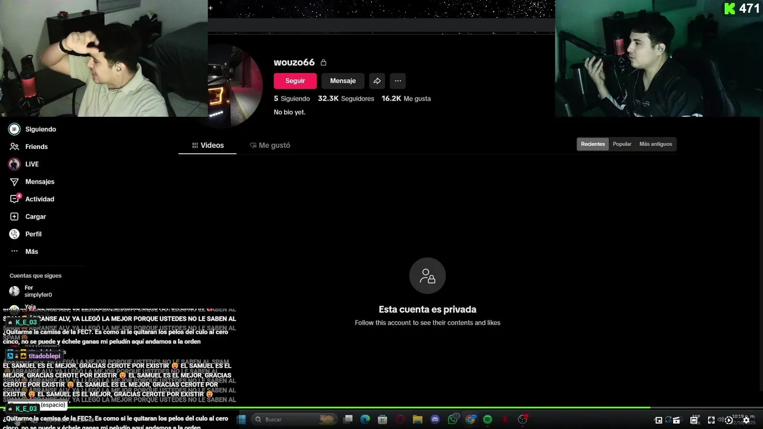Select the Videos tab
The height and width of the screenshot is (429, 763).
pos(207,145)
